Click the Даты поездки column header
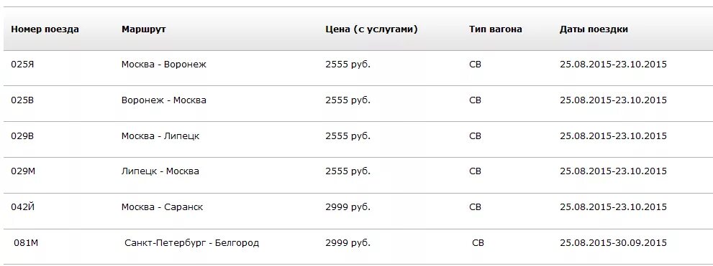713x266 pixels. point(594,29)
